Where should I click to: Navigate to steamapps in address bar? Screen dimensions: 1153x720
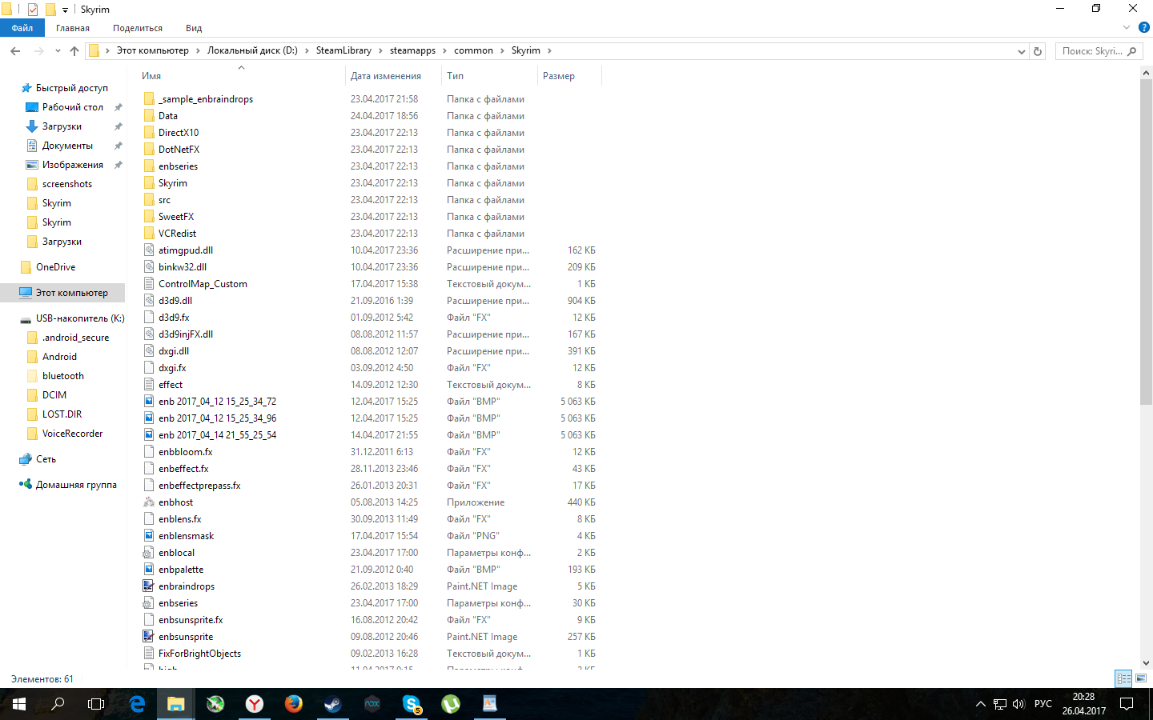pos(412,50)
